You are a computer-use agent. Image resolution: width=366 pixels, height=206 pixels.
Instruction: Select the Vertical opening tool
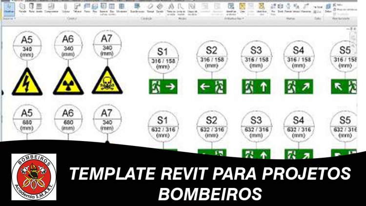click(x=296, y=8)
